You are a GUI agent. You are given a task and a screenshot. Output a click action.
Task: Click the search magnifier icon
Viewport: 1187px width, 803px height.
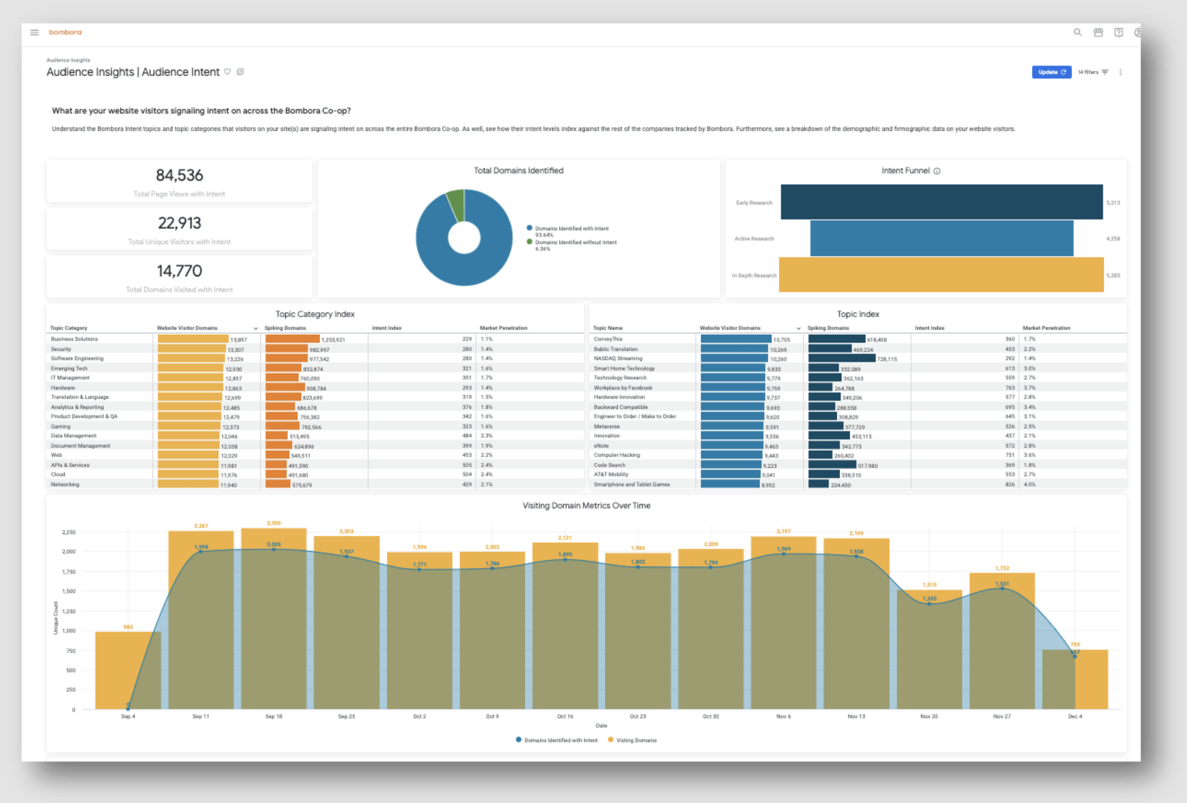coord(1077,33)
